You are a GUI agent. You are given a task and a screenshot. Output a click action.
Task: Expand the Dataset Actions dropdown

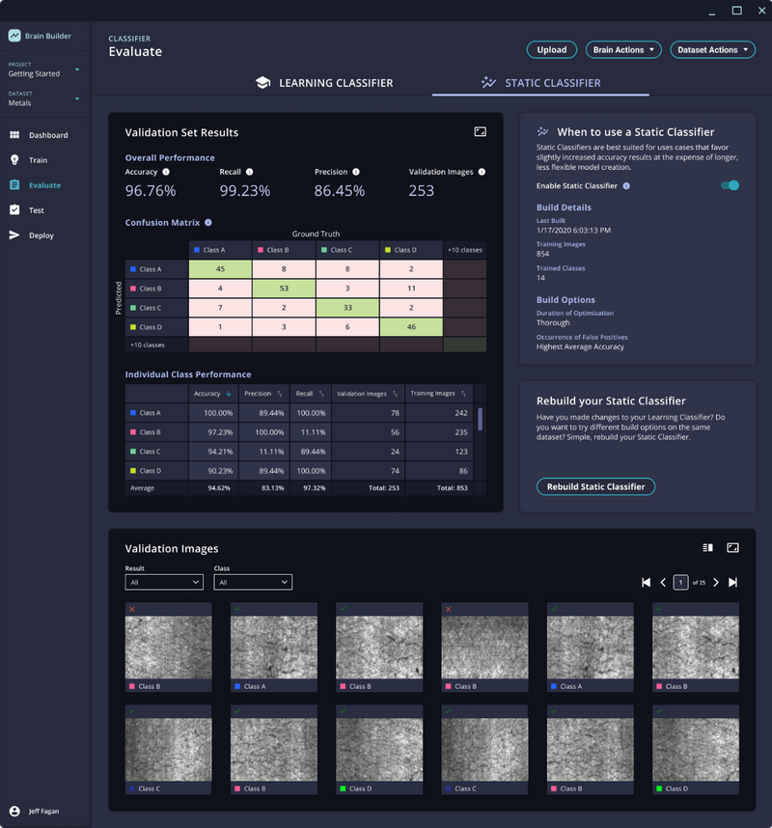click(x=713, y=49)
